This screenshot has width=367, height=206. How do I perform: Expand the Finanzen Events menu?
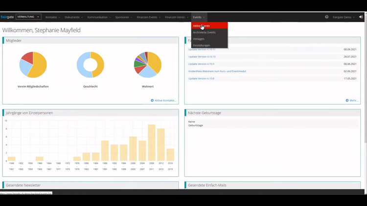tap(149, 17)
